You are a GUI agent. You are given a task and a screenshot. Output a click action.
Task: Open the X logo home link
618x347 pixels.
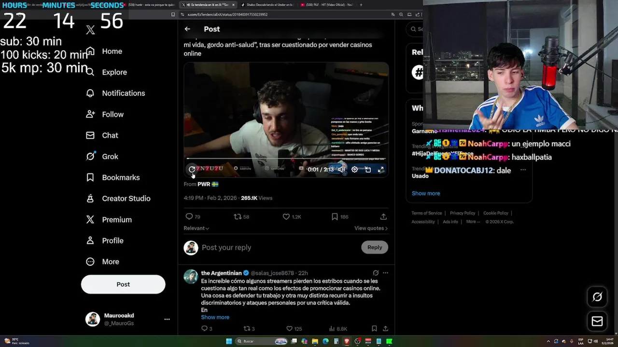click(x=90, y=30)
